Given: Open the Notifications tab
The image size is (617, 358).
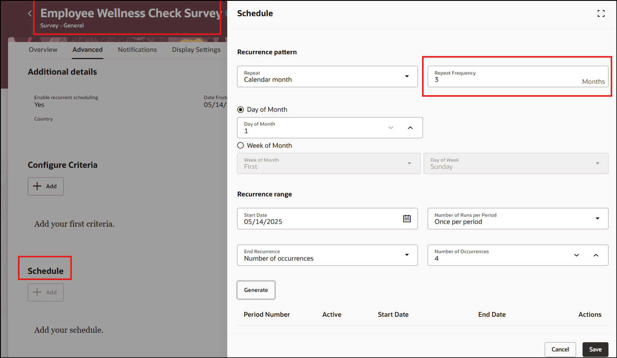Looking at the screenshot, I should click(x=137, y=50).
